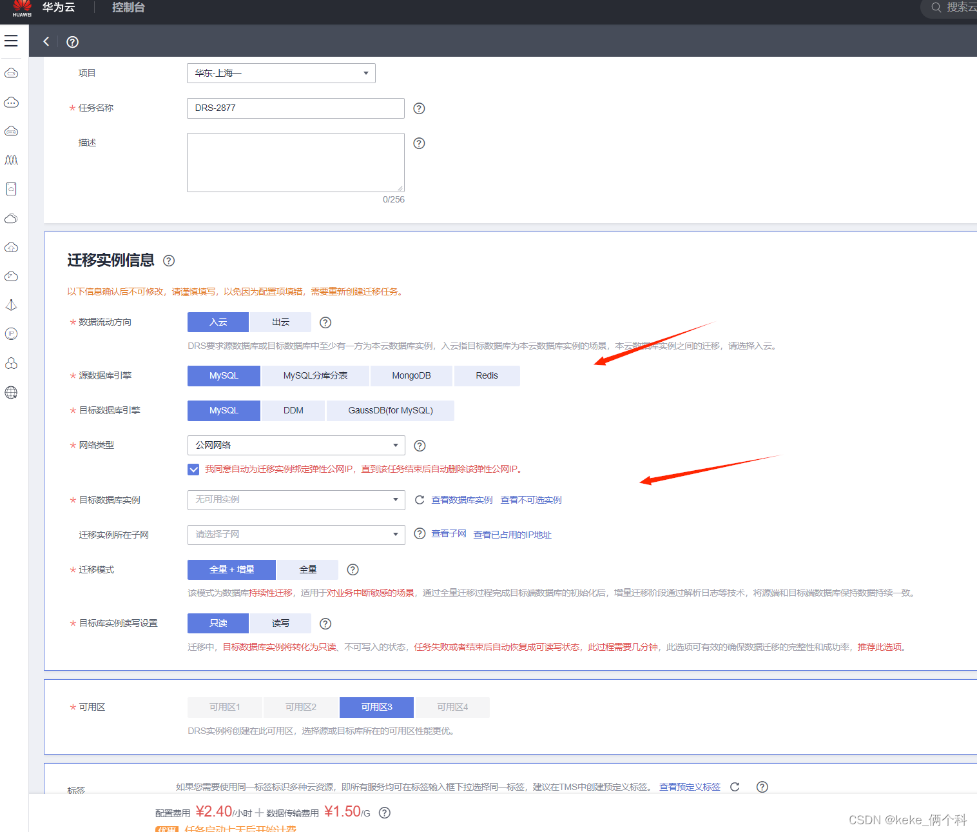Screen dimensions: 977x832
Task: Click help icon next to 迁移实例信息 heading
Action: [x=169, y=261]
